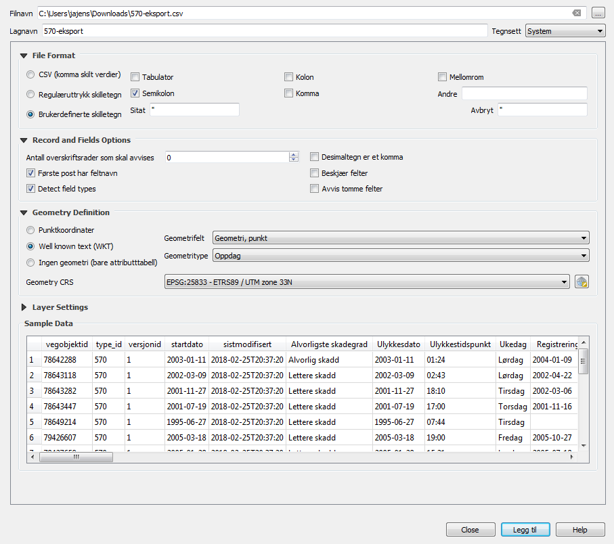
Task: Click the horizontal scrollbar thumb of sample table
Action: click(x=76, y=457)
